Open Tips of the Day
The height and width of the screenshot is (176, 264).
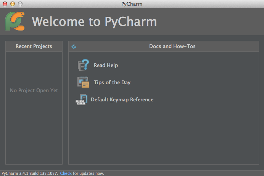[112, 83]
